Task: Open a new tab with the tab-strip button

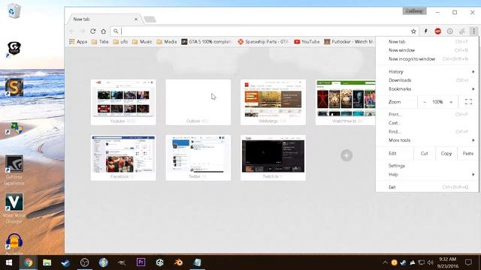Action: click(150, 19)
